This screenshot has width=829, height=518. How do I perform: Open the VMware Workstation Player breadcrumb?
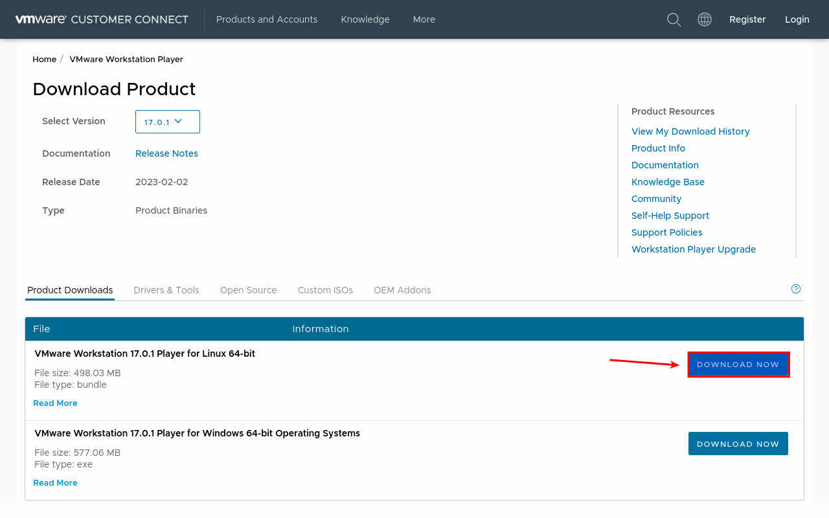pyautogui.click(x=126, y=59)
